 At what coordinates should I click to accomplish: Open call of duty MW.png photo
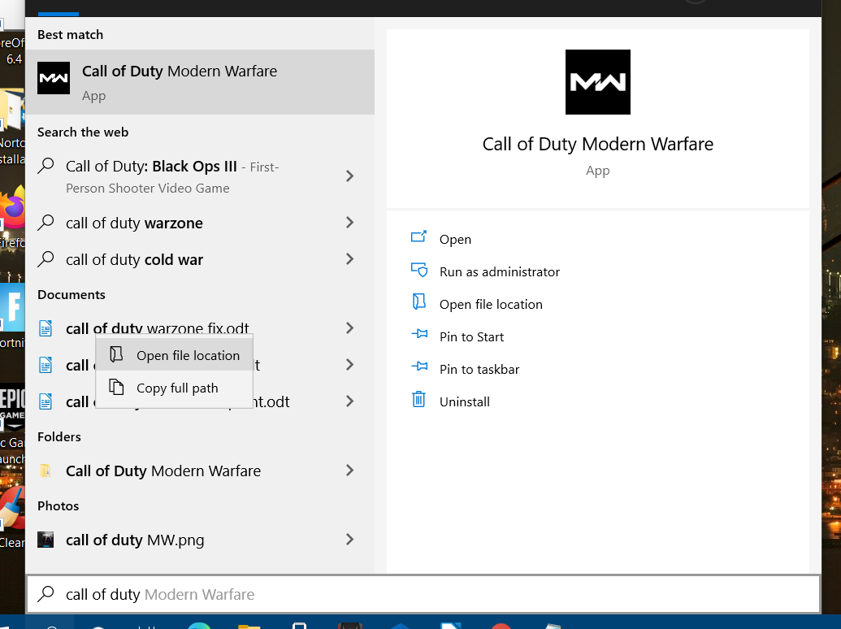[135, 540]
